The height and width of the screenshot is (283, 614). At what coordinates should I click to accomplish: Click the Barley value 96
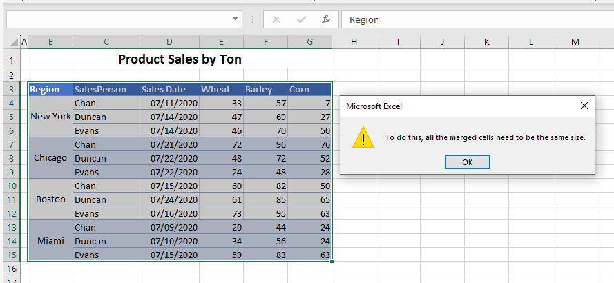265,144
